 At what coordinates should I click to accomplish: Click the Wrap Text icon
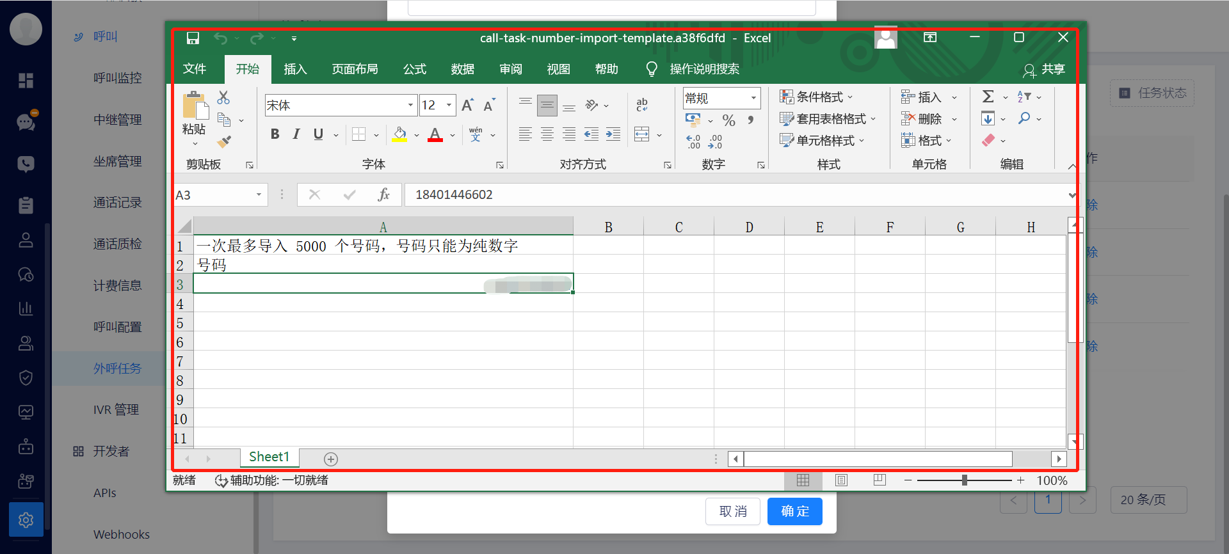click(x=642, y=105)
